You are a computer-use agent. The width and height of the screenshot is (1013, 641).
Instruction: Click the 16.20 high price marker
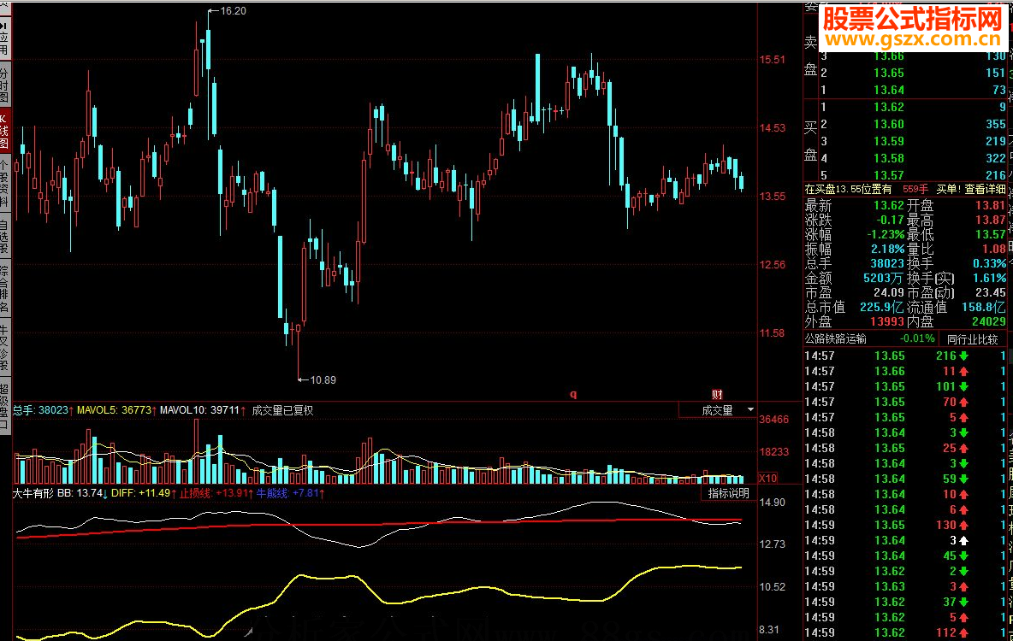pos(232,11)
